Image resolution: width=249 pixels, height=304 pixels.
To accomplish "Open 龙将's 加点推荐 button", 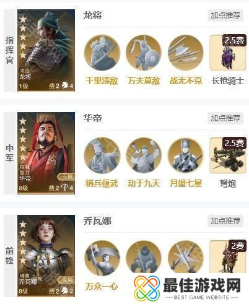I will [x=225, y=15].
